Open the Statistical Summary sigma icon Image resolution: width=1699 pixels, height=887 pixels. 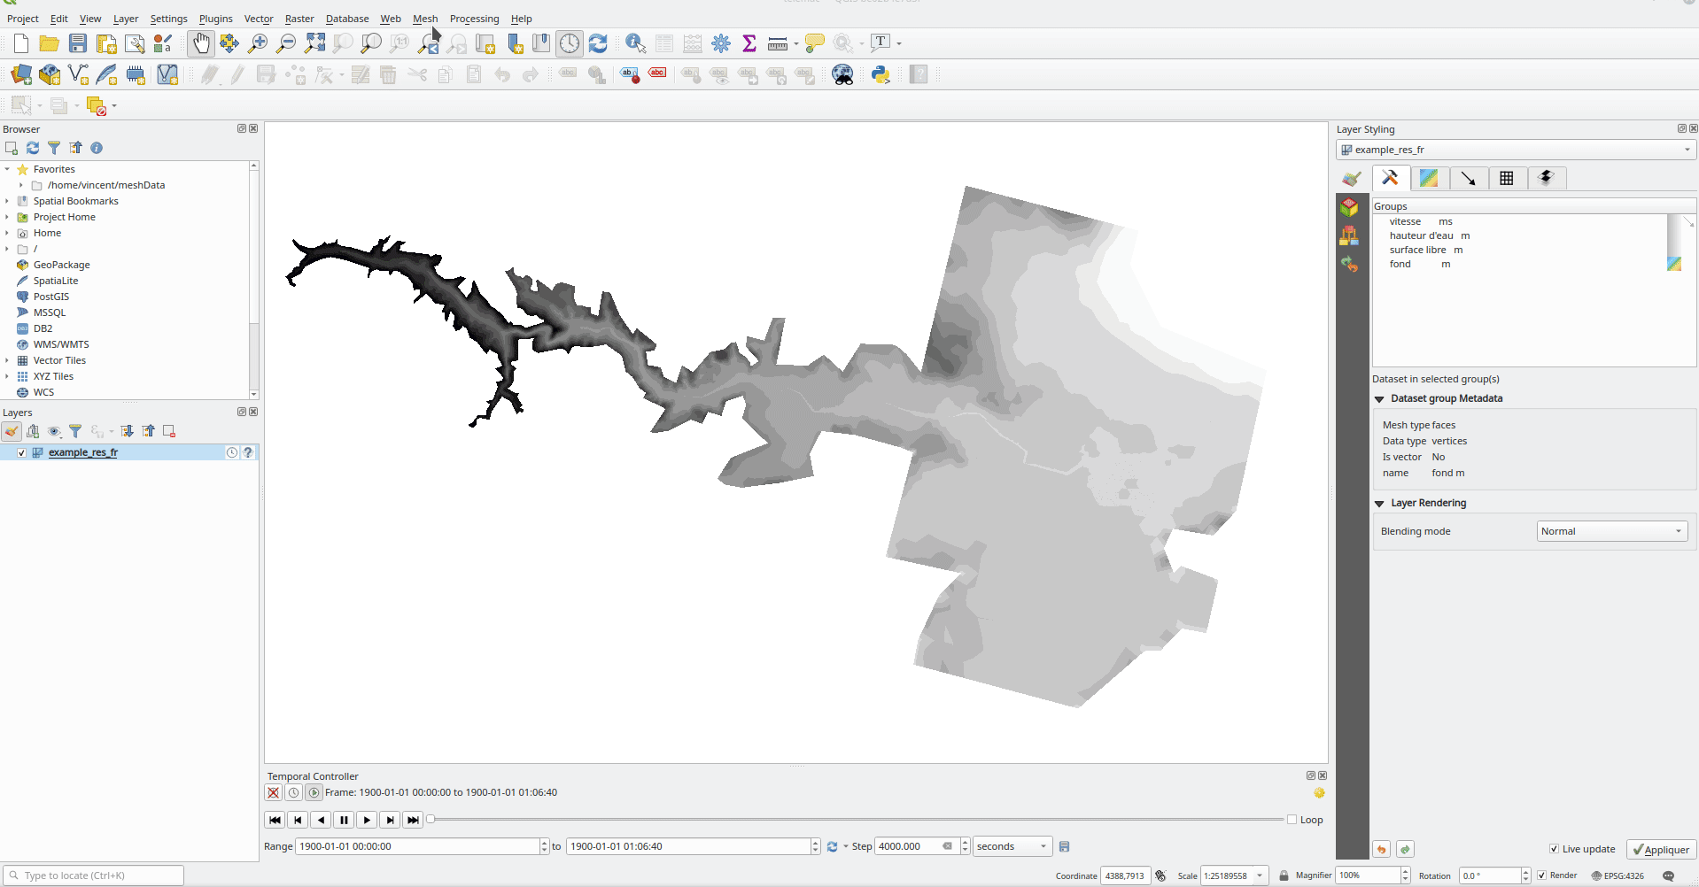click(x=749, y=43)
